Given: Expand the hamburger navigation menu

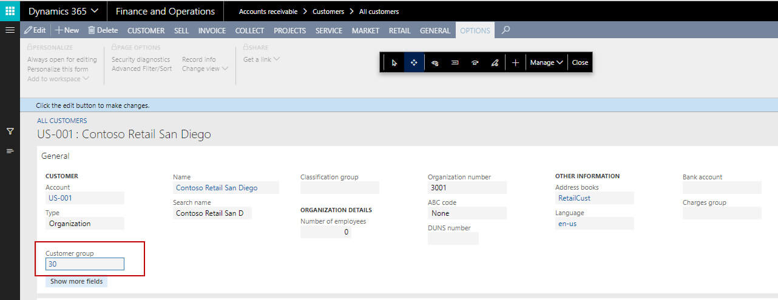Looking at the screenshot, I should click(10, 30).
